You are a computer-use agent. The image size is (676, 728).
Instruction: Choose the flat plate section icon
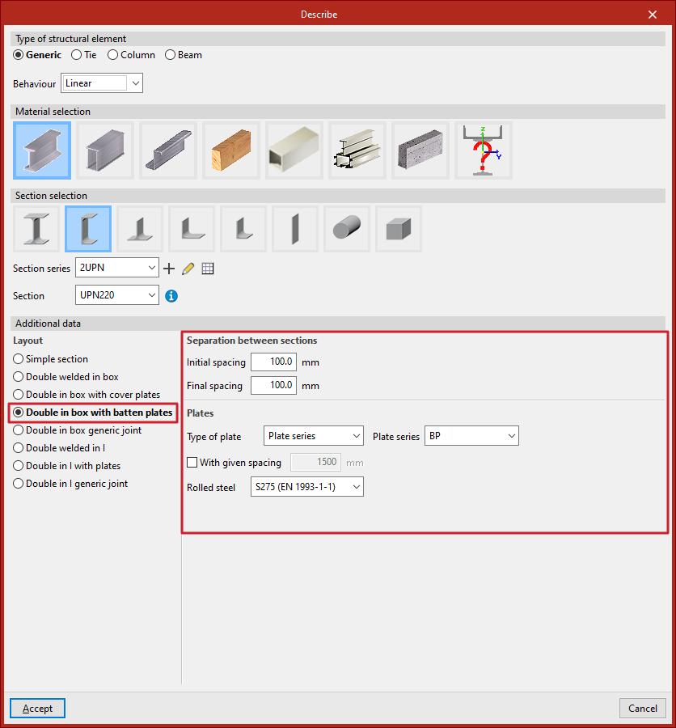(295, 229)
